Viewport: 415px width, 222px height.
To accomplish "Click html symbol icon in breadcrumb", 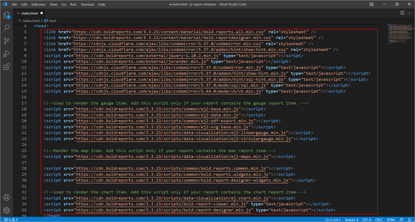I will (46, 21).
